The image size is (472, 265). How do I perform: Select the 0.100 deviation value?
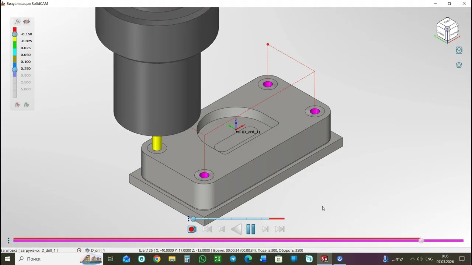click(25, 61)
